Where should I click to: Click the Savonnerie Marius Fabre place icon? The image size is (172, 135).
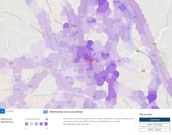[x=67, y=77]
